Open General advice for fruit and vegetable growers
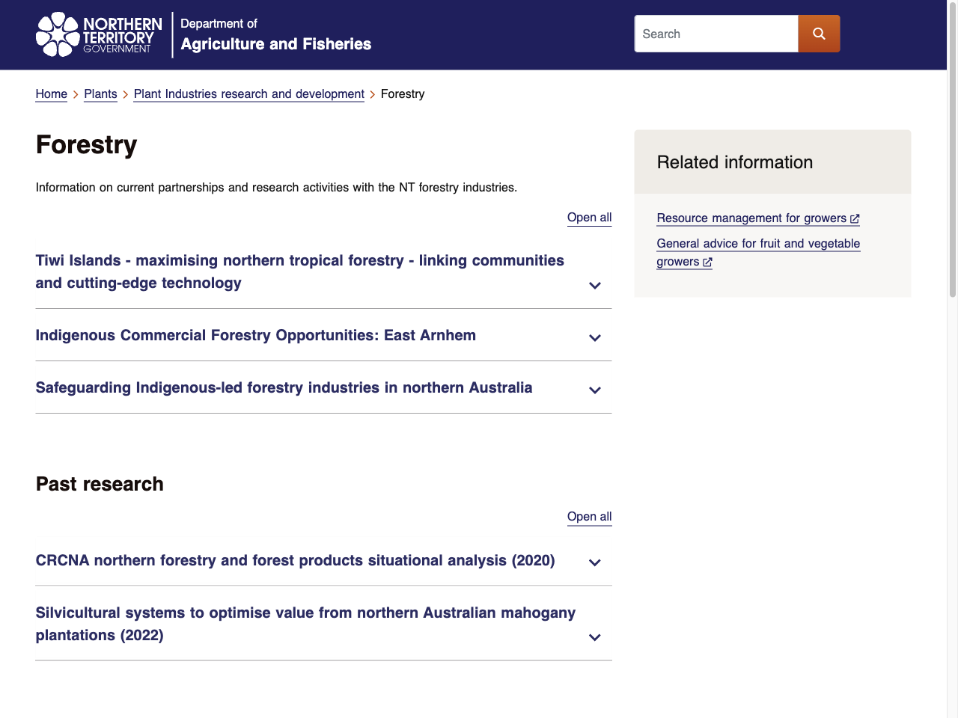Screen dimensions: 958x718 pyautogui.click(x=757, y=244)
